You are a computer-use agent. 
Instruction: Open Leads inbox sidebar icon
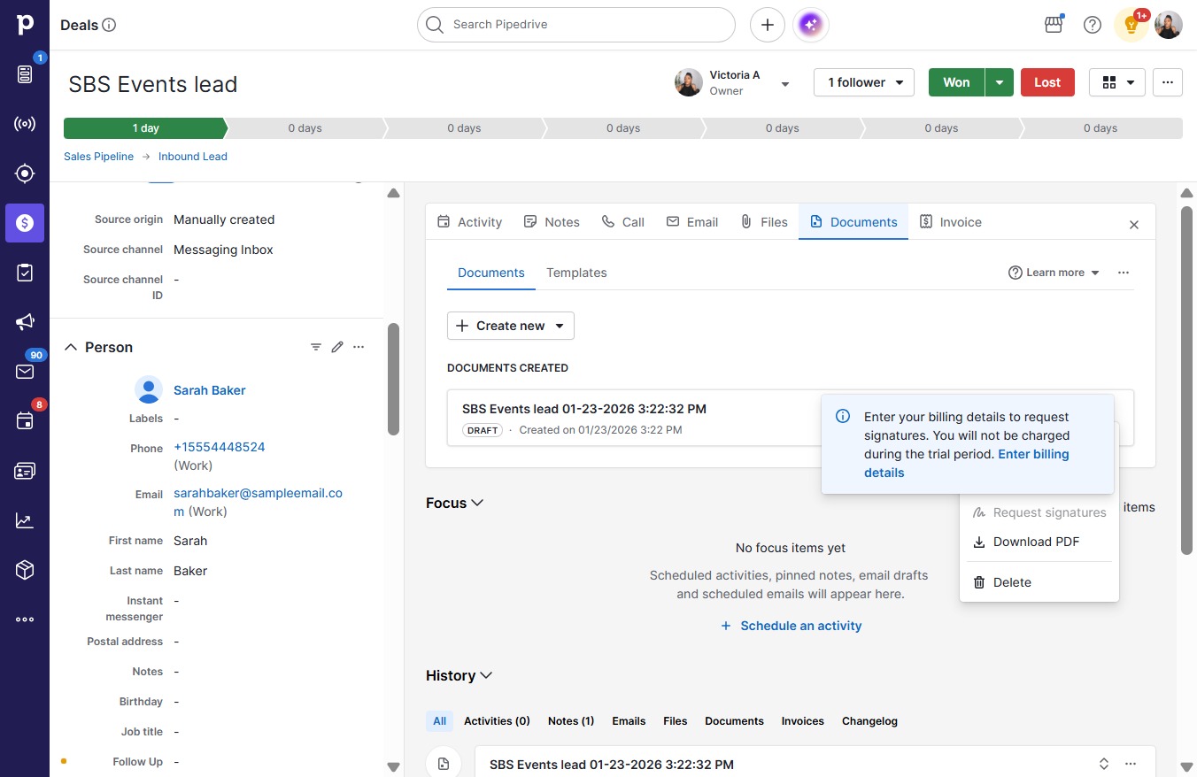(x=25, y=74)
